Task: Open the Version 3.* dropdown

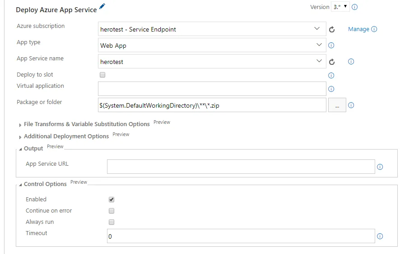Action: coord(340,7)
